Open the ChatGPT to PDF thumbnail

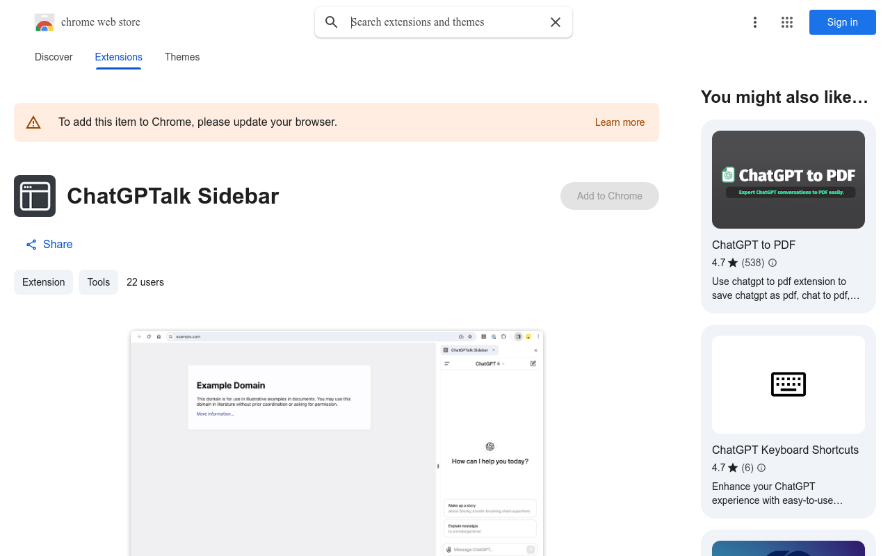point(788,179)
